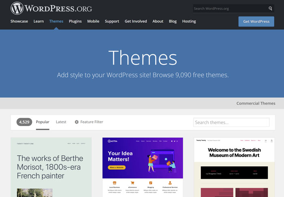Go to the Themes nav item
The image size is (284, 197).
(x=56, y=21)
